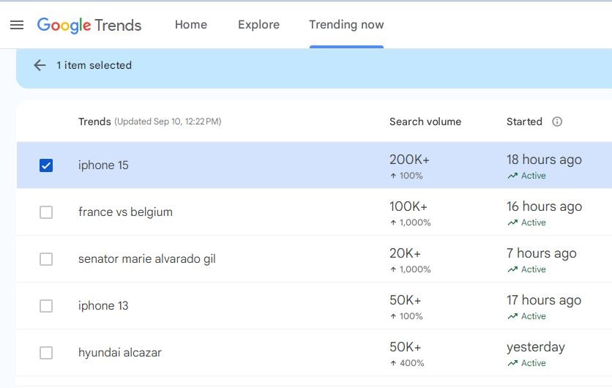Image resolution: width=612 pixels, height=388 pixels.
Task: Click the up-arrow icon by france vs belgium 1,000%
Action: click(393, 223)
